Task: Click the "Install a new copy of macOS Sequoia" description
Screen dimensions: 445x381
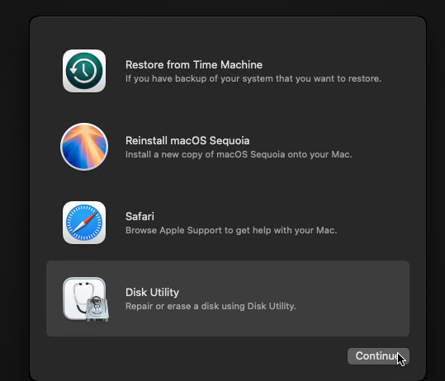Action: pyautogui.click(x=239, y=154)
